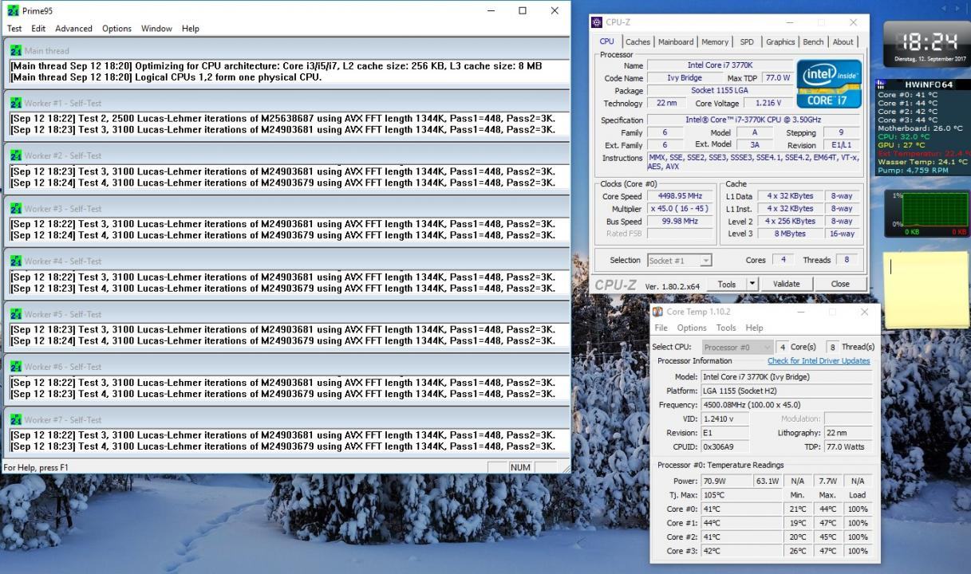Viewport: 971px width, 574px height.
Task: Click the Validate button in CPU-Z
Action: point(786,284)
